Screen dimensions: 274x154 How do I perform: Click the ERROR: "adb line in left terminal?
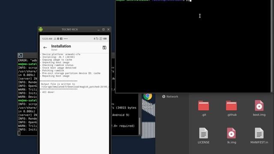[x=27, y=60]
